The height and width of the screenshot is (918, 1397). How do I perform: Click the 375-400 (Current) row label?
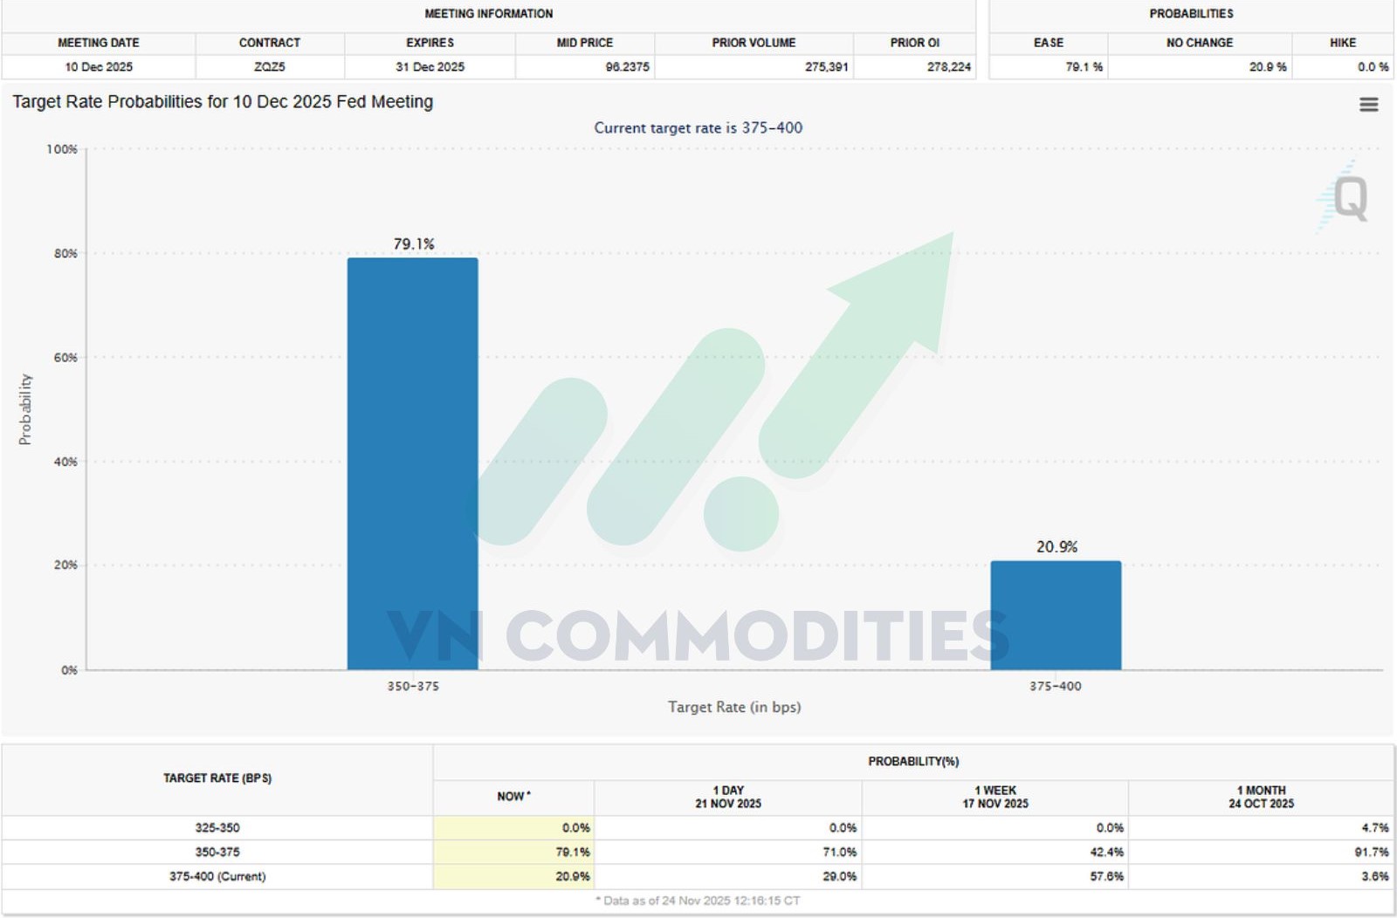(x=217, y=876)
